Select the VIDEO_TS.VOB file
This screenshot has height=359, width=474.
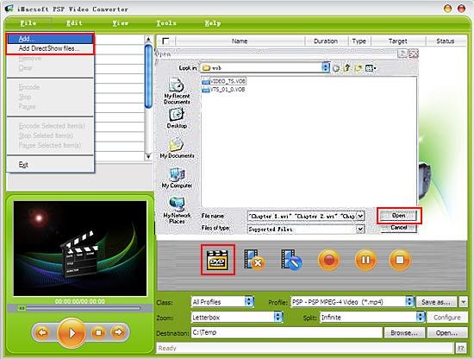point(224,81)
